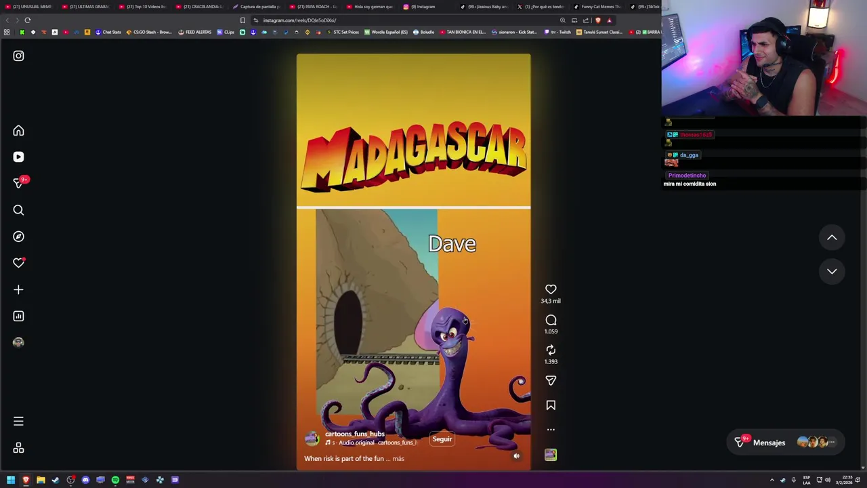Mute the reel audio speaker icon
867x488 pixels.
[x=516, y=456]
